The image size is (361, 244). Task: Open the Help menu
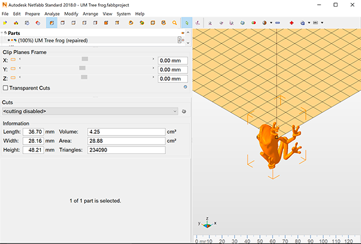click(x=140, y=14)
